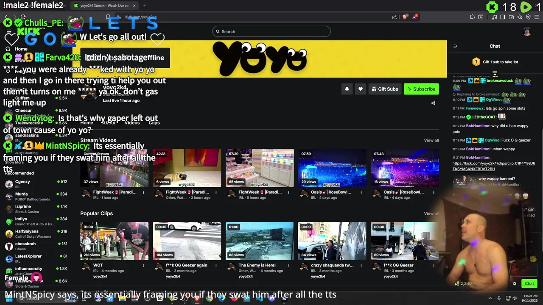The image size is (543, 305).
Task: Click brokesawdust username in chat
Action: (x=500, y=80)
